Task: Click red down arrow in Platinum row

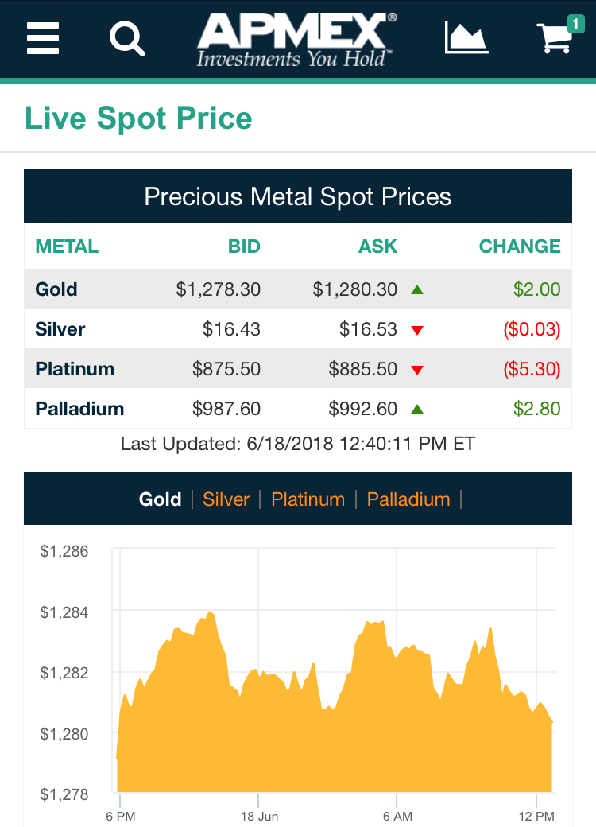Action: pos(417,370)
